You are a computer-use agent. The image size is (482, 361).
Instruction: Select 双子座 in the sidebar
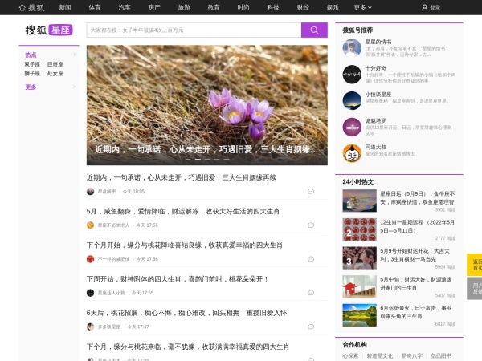32,64
